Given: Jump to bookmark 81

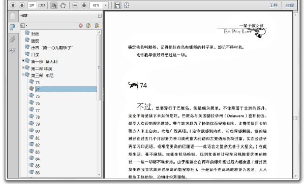Looking at the screenshot, I should tap(38, 138).
